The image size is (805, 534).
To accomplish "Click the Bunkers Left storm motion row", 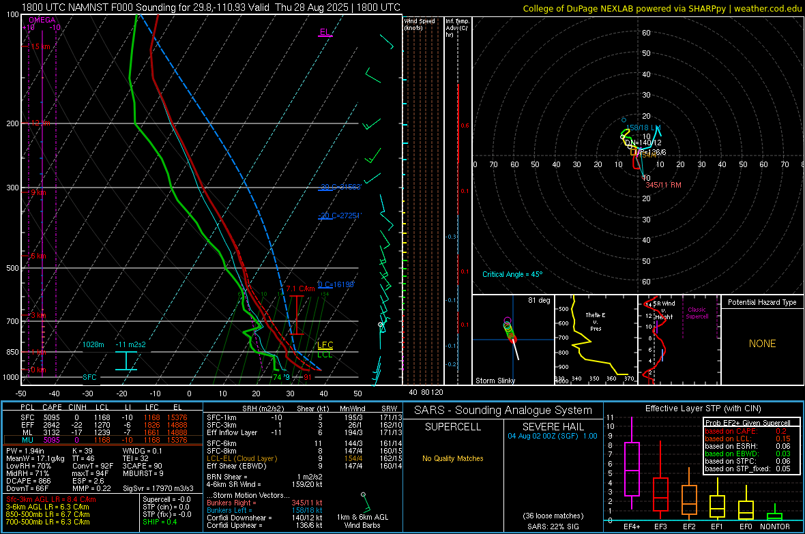I will pyautogui.click(x=265, y=510).
